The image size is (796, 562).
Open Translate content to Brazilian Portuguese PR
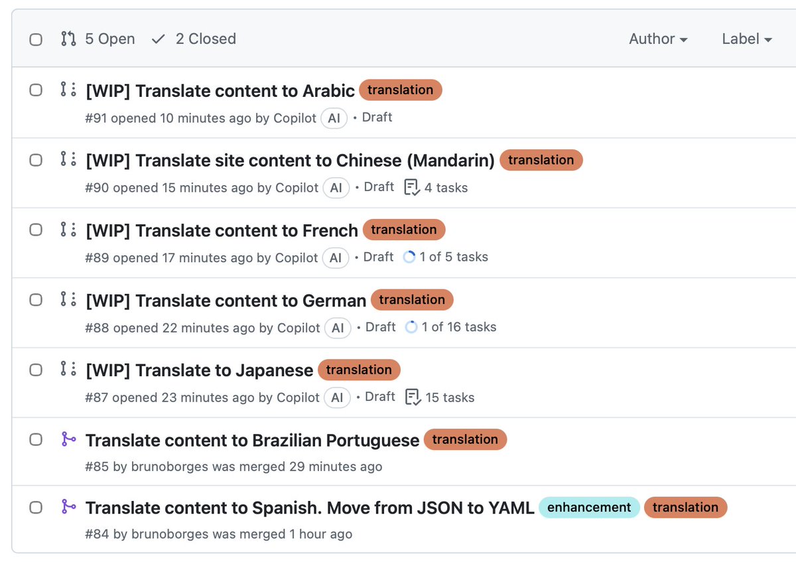pyautogui.click(x=252, y=441)
